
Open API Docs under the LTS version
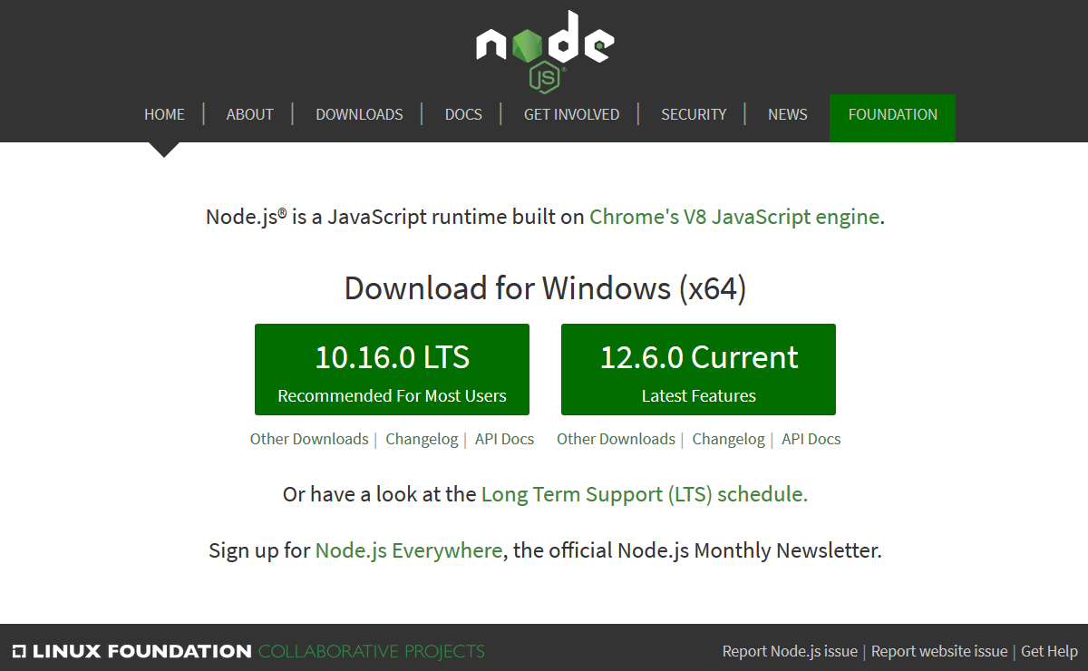[x=504, y=439]
